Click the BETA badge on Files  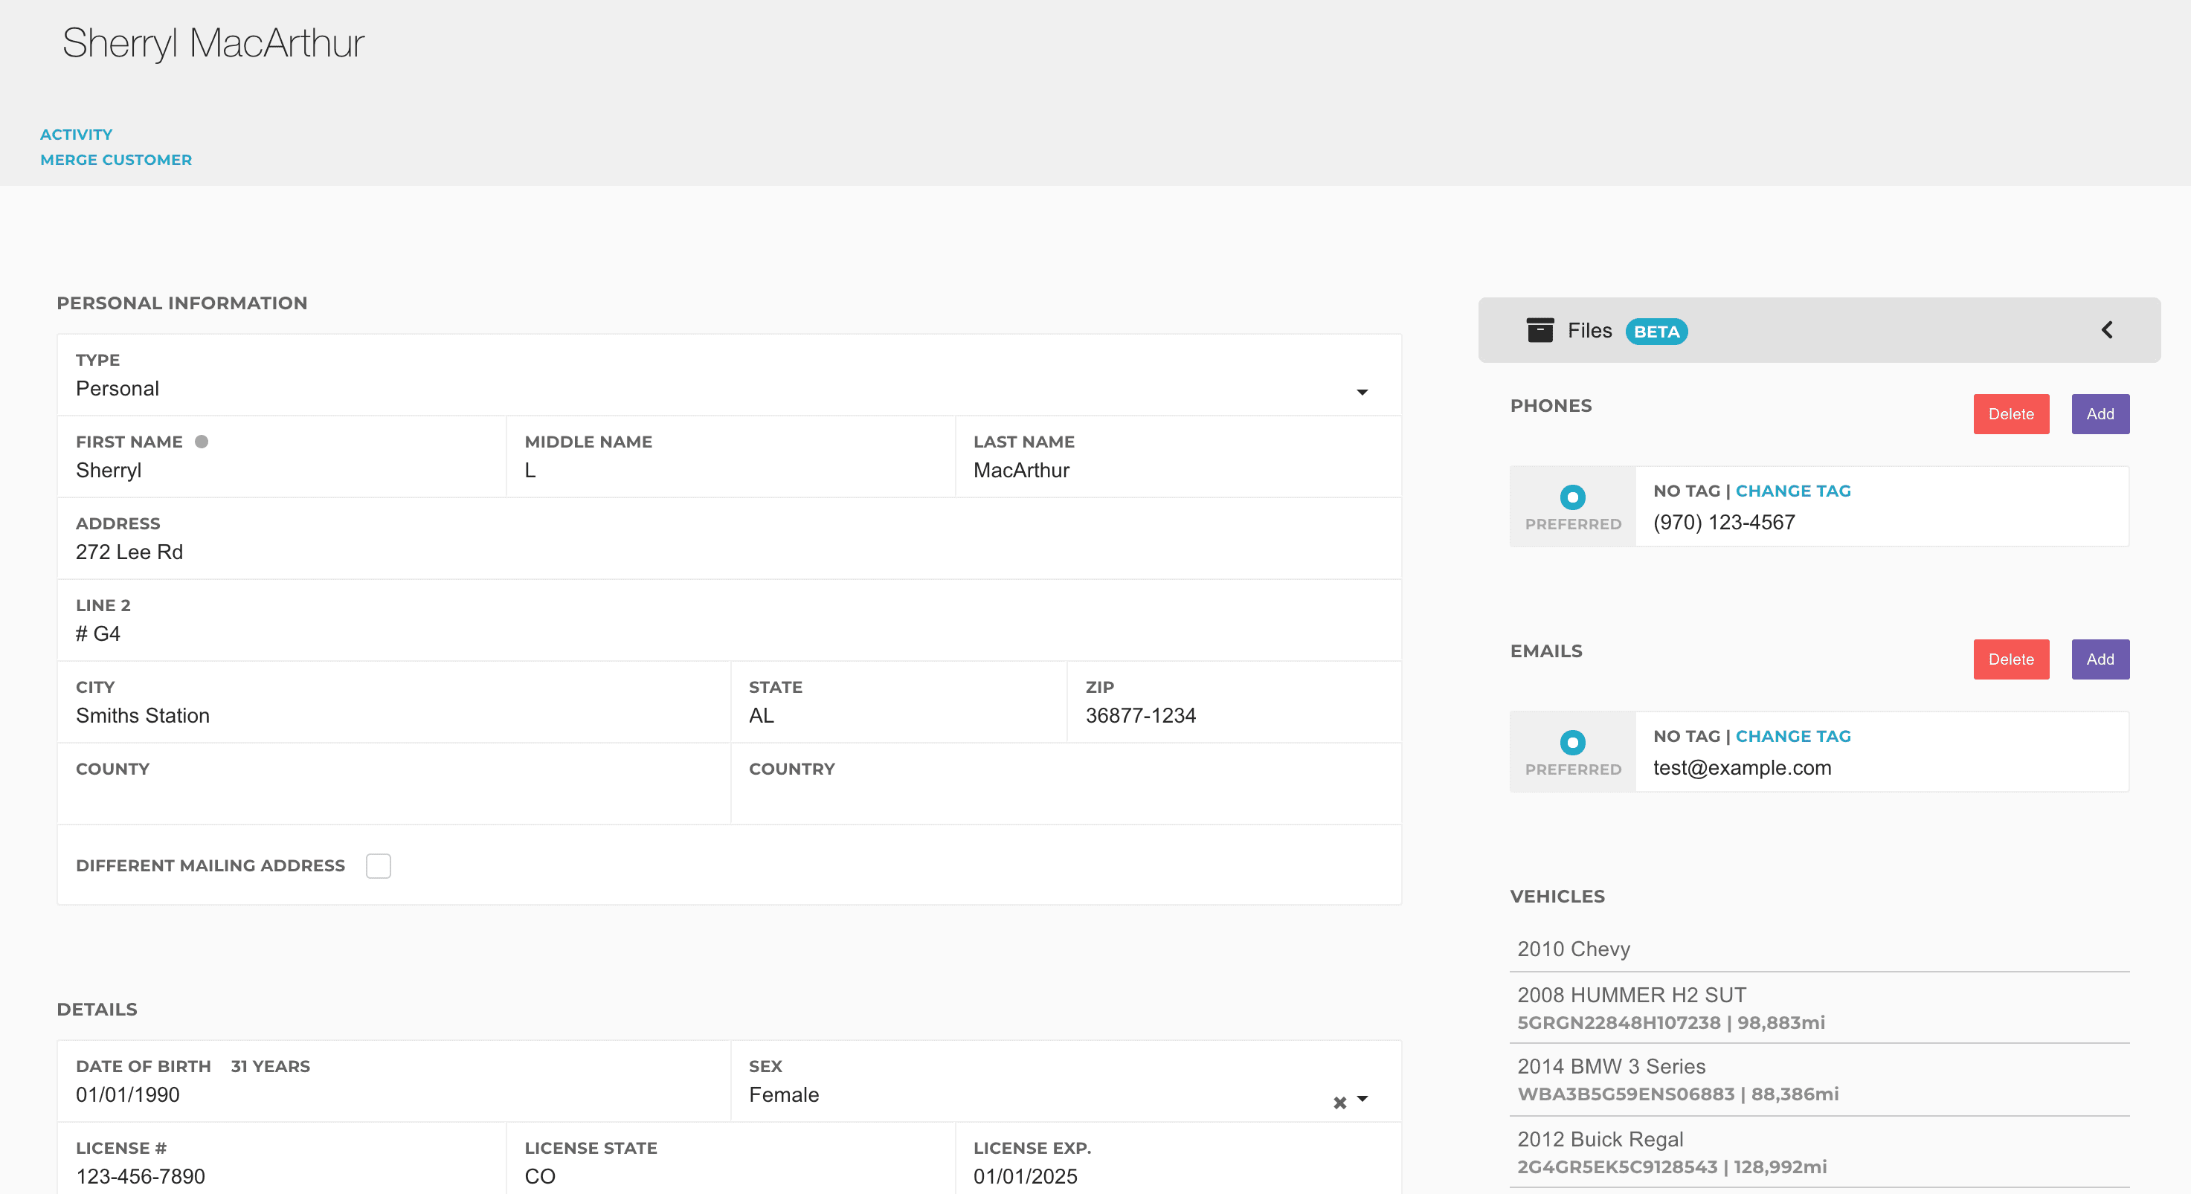[1656, 332]
